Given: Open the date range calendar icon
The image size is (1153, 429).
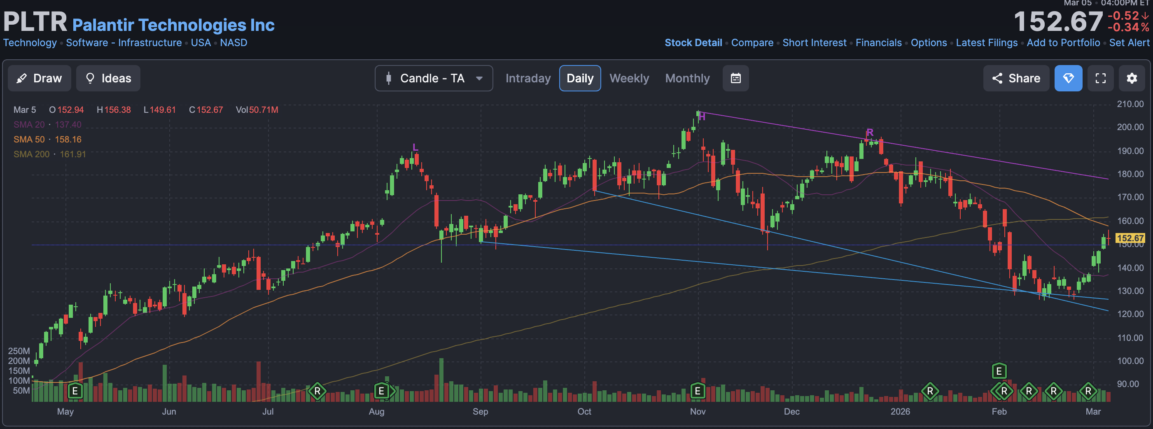Looking at the screenshot, I should [736, 78].
